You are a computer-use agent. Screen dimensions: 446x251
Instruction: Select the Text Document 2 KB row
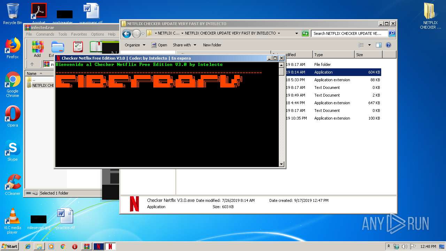click(x=333, y=95)
